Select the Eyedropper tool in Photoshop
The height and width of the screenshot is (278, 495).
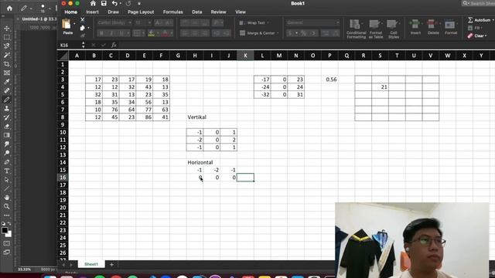click(x=7, y=82)
